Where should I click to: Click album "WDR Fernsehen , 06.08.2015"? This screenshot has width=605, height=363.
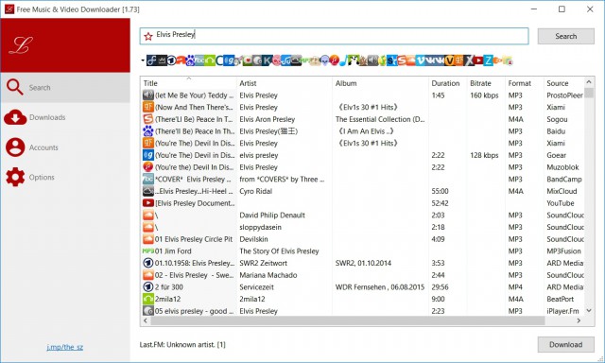[x=380, y=286]
